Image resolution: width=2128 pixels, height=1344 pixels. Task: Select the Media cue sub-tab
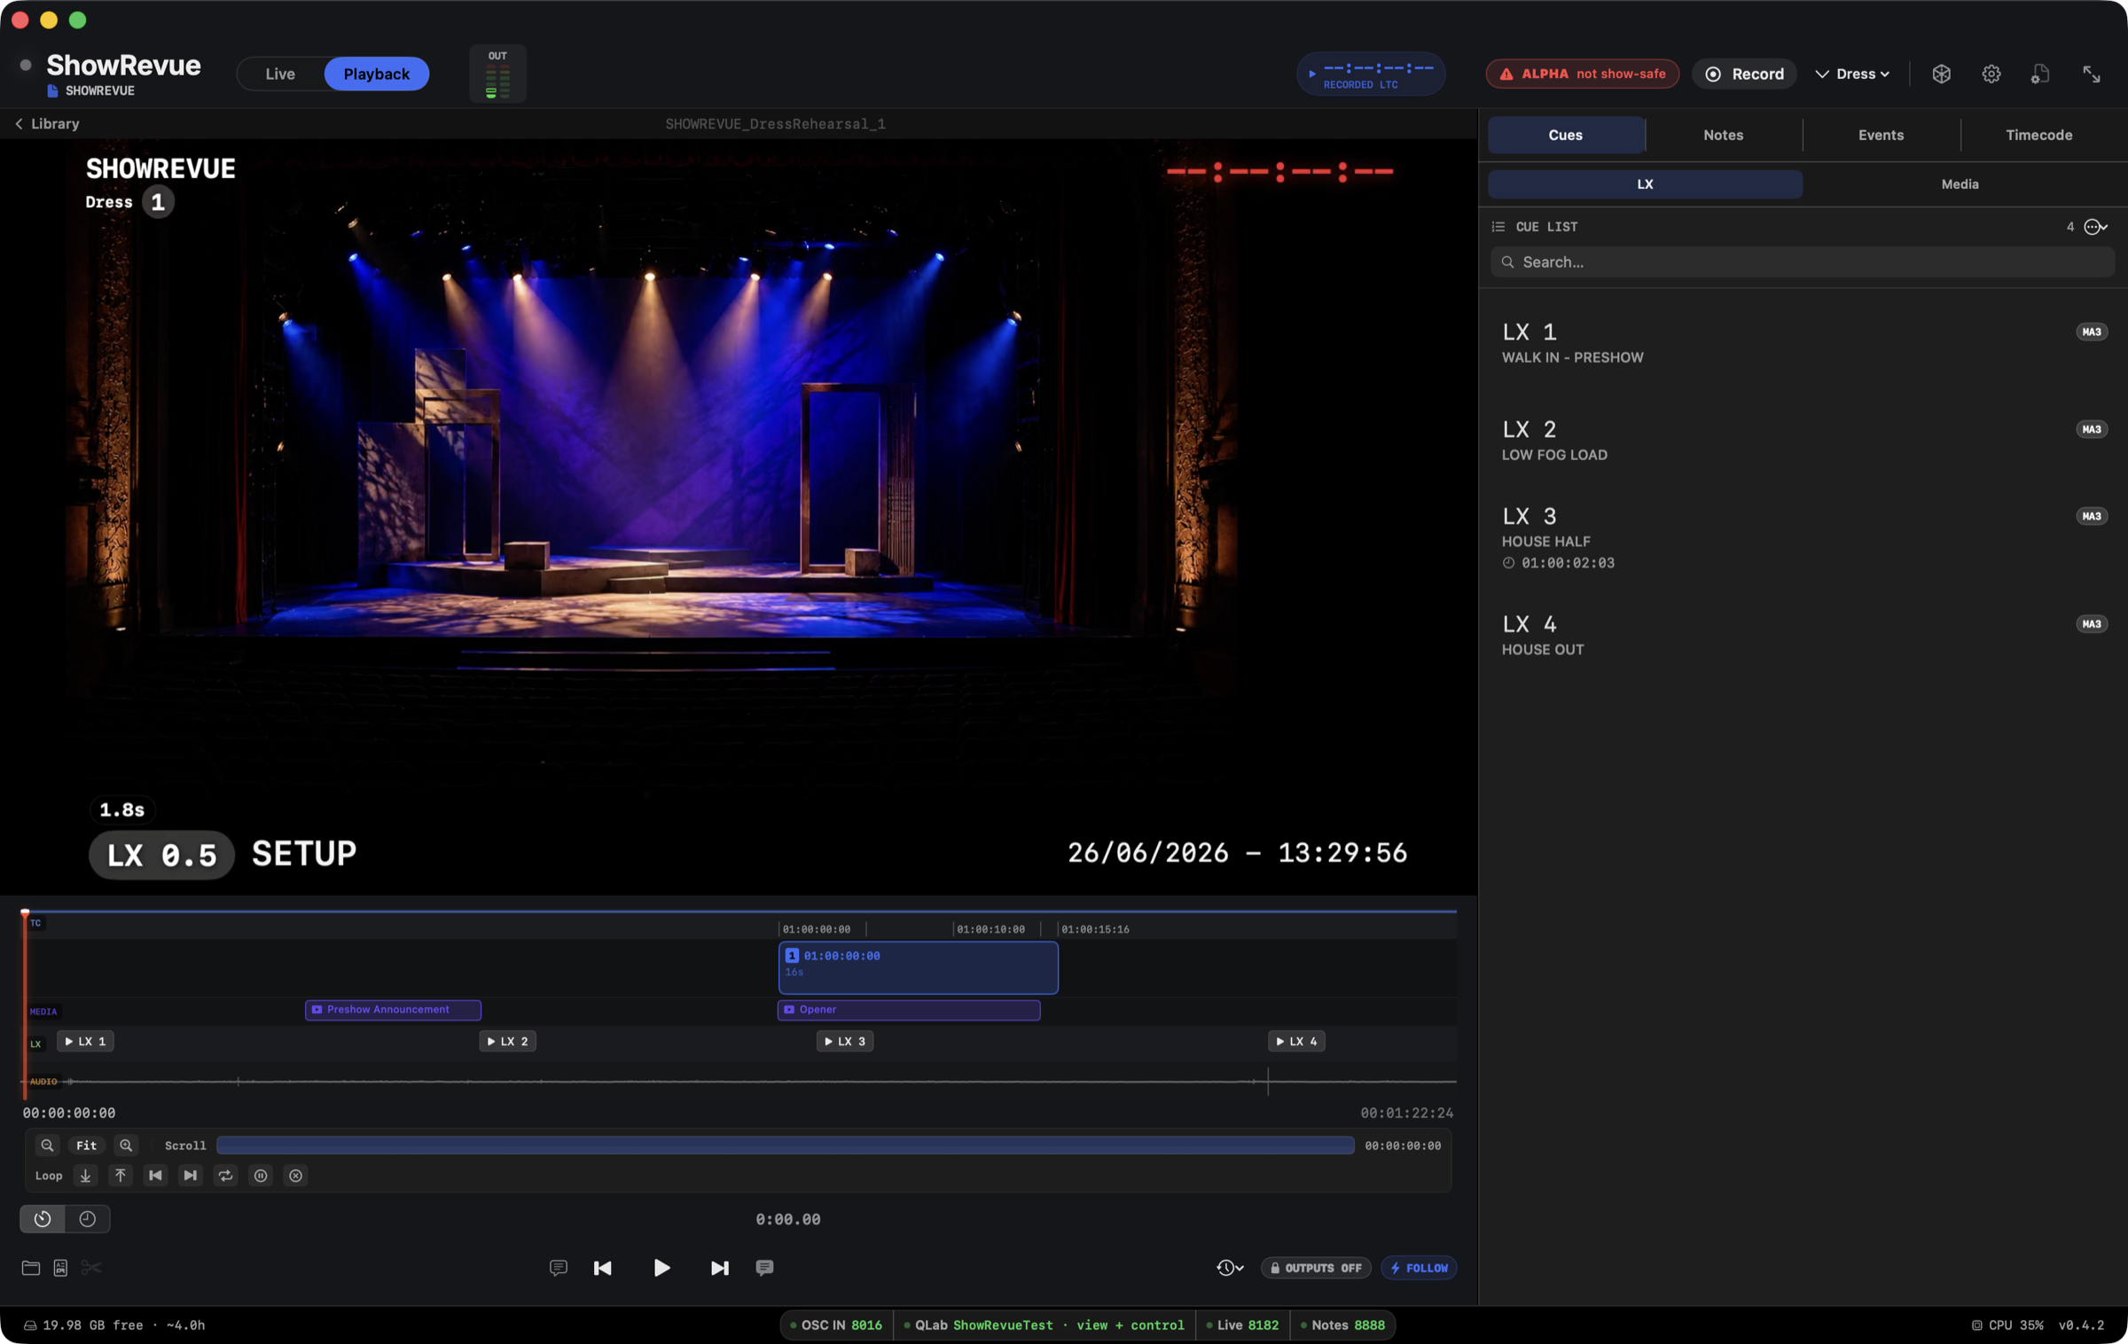[x=1960, y=184]
